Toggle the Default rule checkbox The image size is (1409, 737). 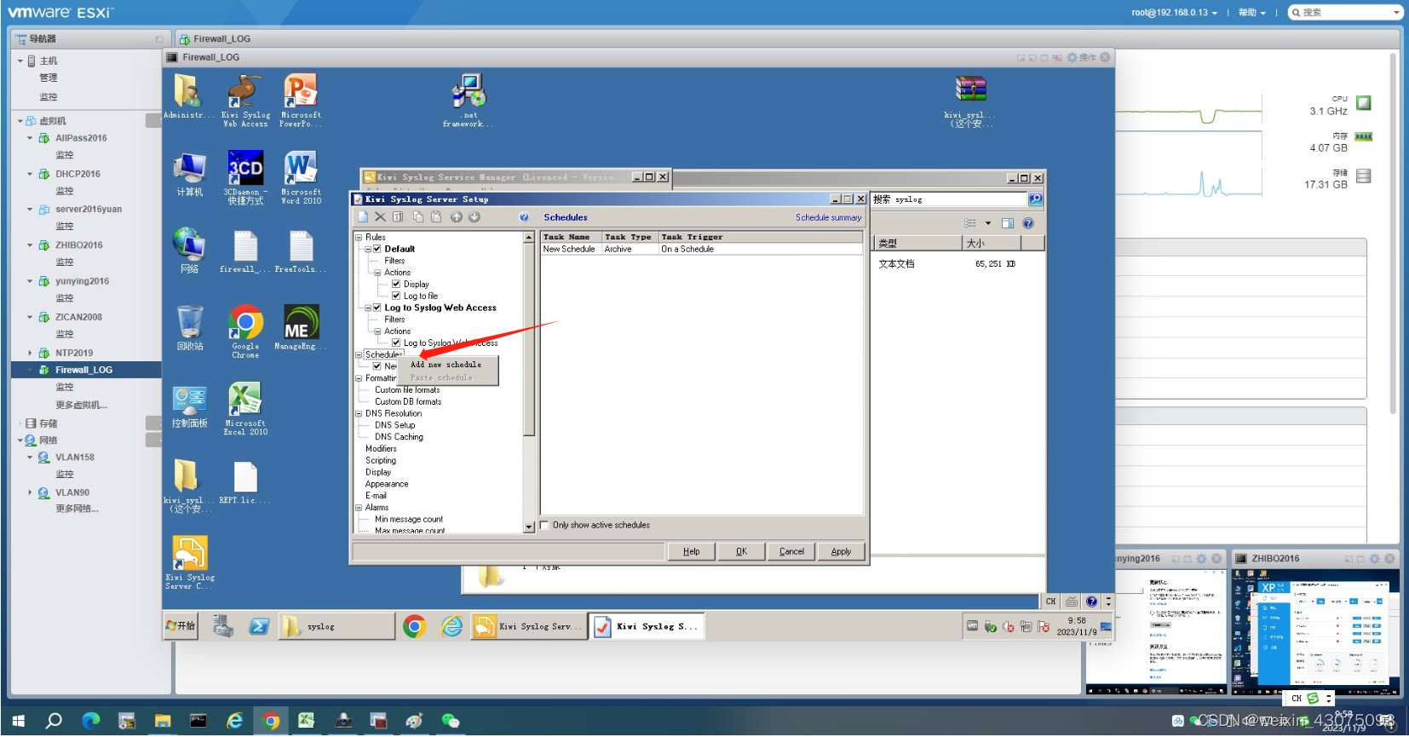coord(377,249)
